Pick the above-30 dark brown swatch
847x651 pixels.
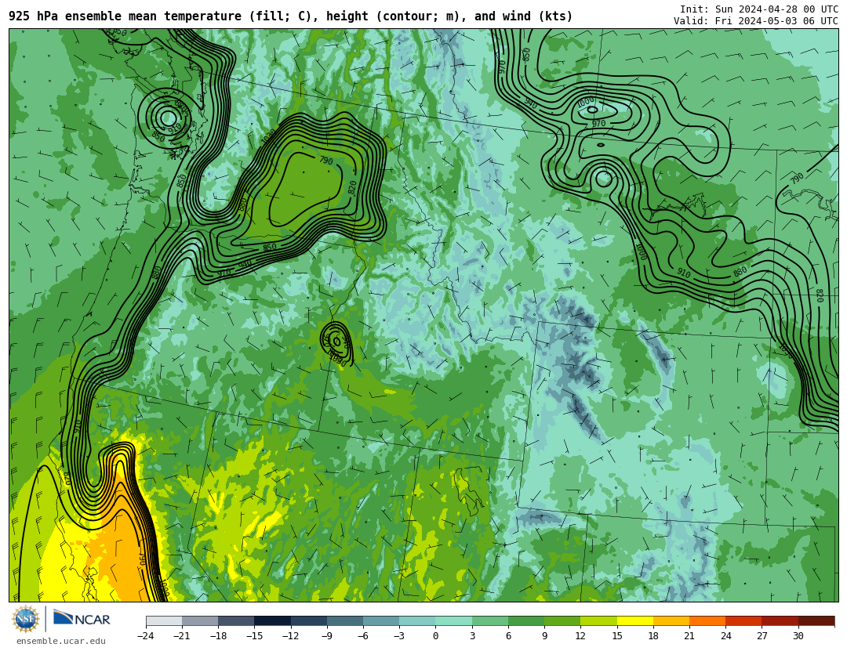pyautogui.click(x=816, y=620)
